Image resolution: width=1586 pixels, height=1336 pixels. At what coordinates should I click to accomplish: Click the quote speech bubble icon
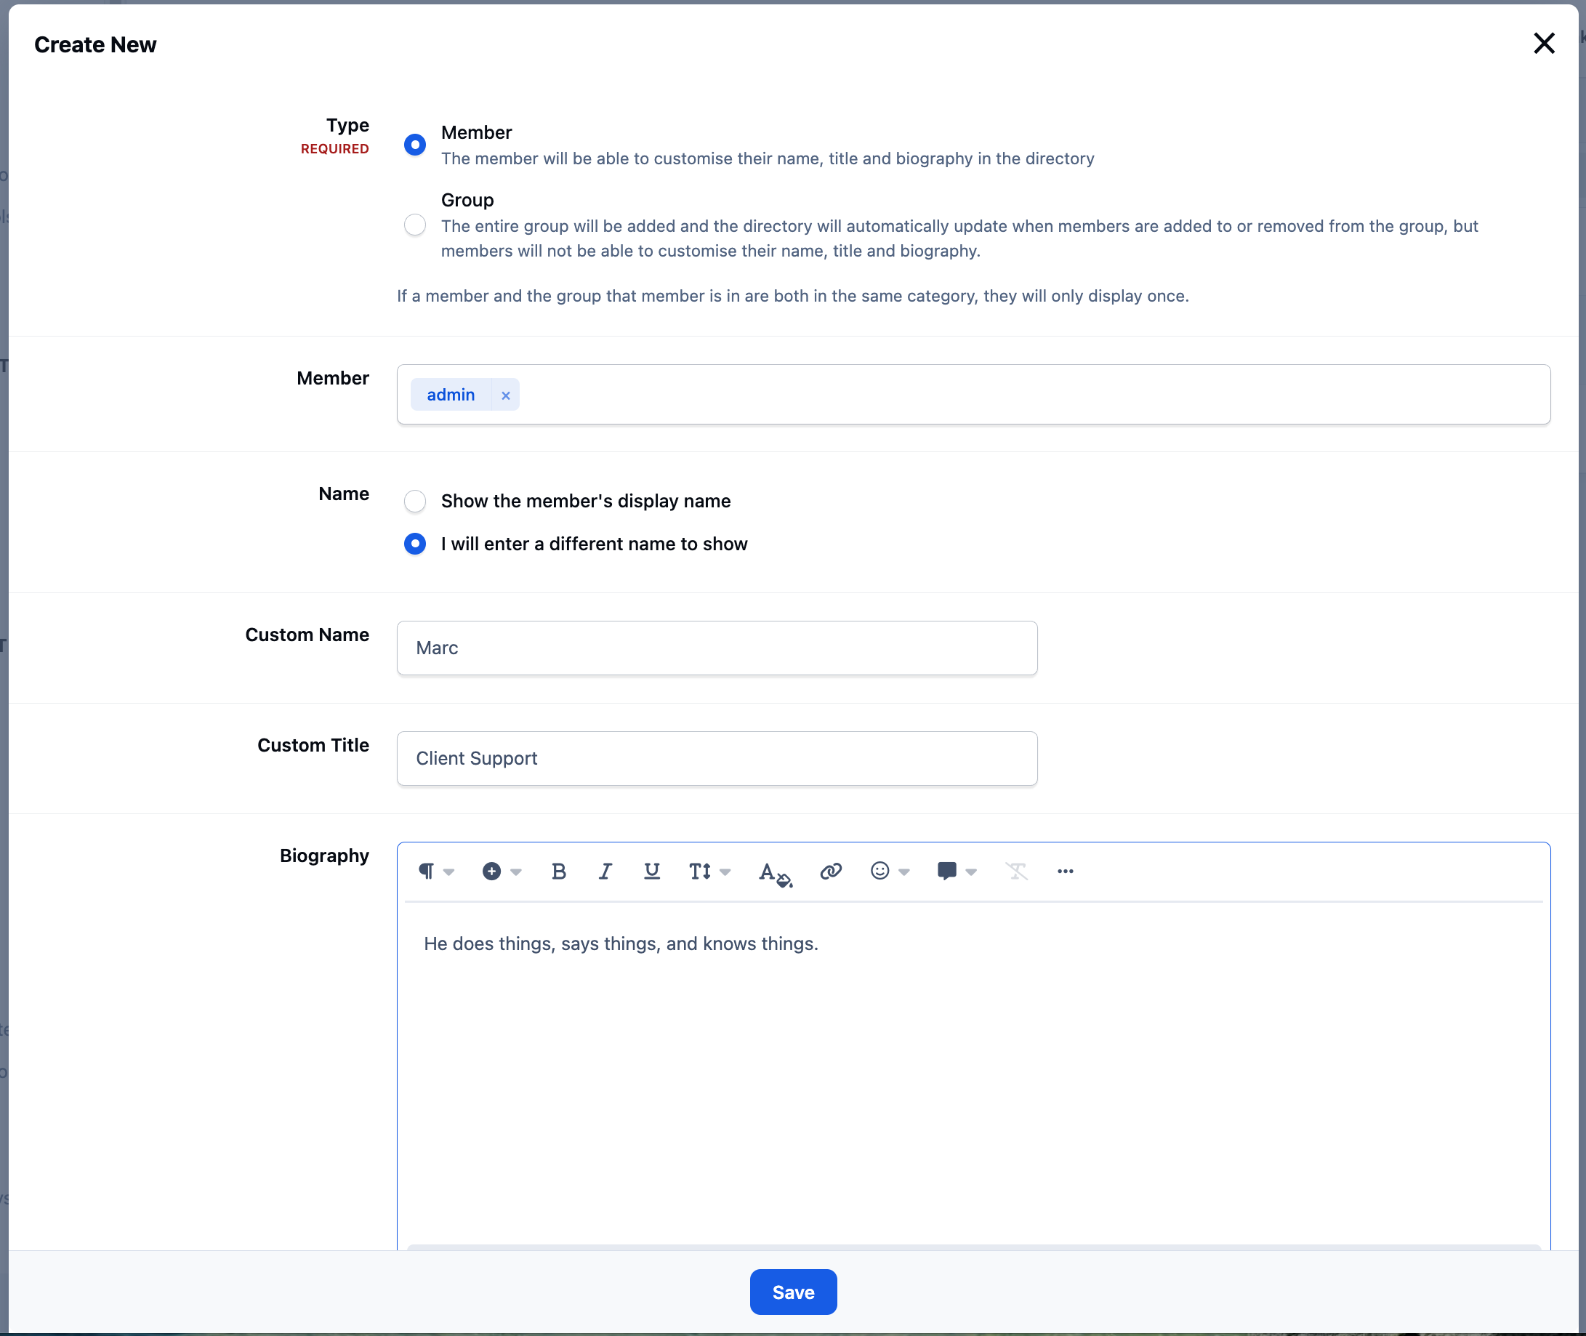pyautogui.click(x=947, y=871)
